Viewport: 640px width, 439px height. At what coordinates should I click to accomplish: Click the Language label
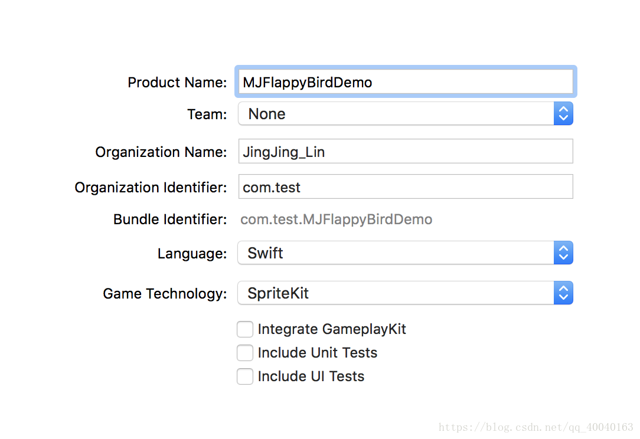click(192, 254)
